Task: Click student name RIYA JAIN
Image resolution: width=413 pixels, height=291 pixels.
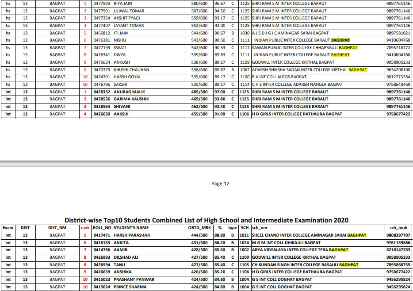Action: 122,4
